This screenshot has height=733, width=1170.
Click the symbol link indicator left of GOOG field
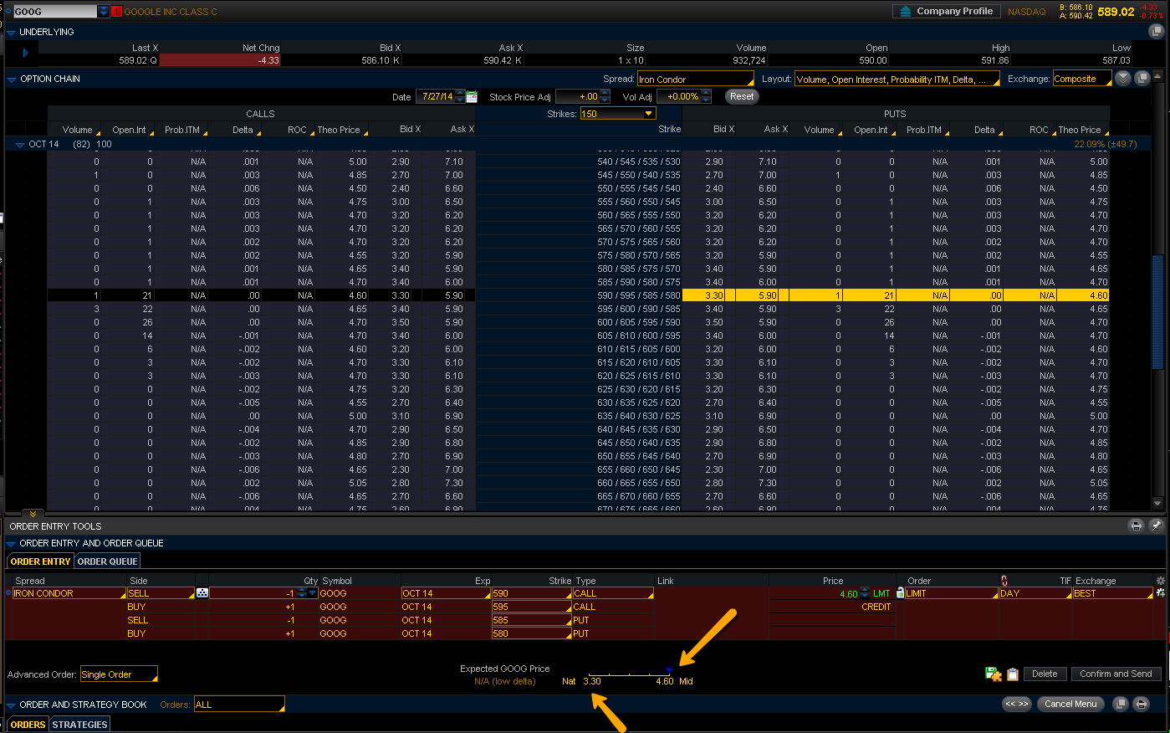pos(8,12)
